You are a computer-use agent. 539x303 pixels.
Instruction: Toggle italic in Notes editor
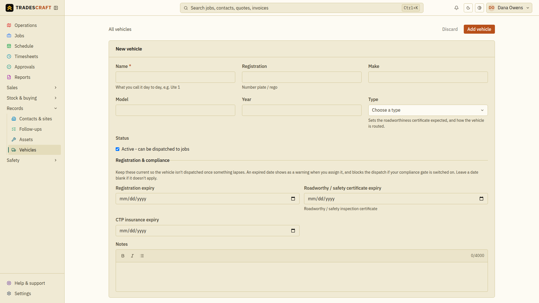[132, 256]
